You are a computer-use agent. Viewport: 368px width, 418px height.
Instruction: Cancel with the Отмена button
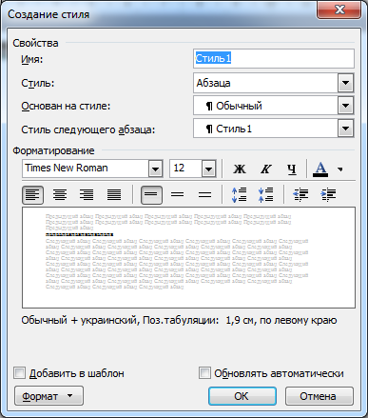click(320, 396)
